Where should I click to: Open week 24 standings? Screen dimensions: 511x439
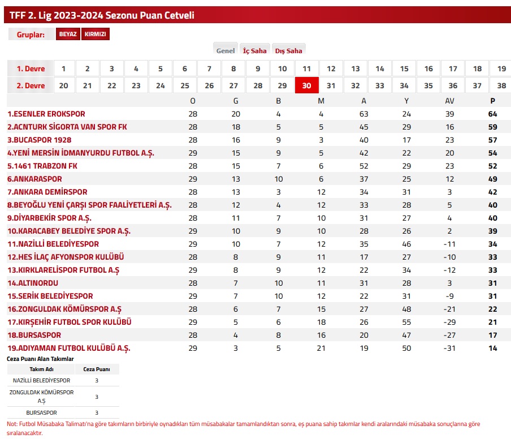161,85
